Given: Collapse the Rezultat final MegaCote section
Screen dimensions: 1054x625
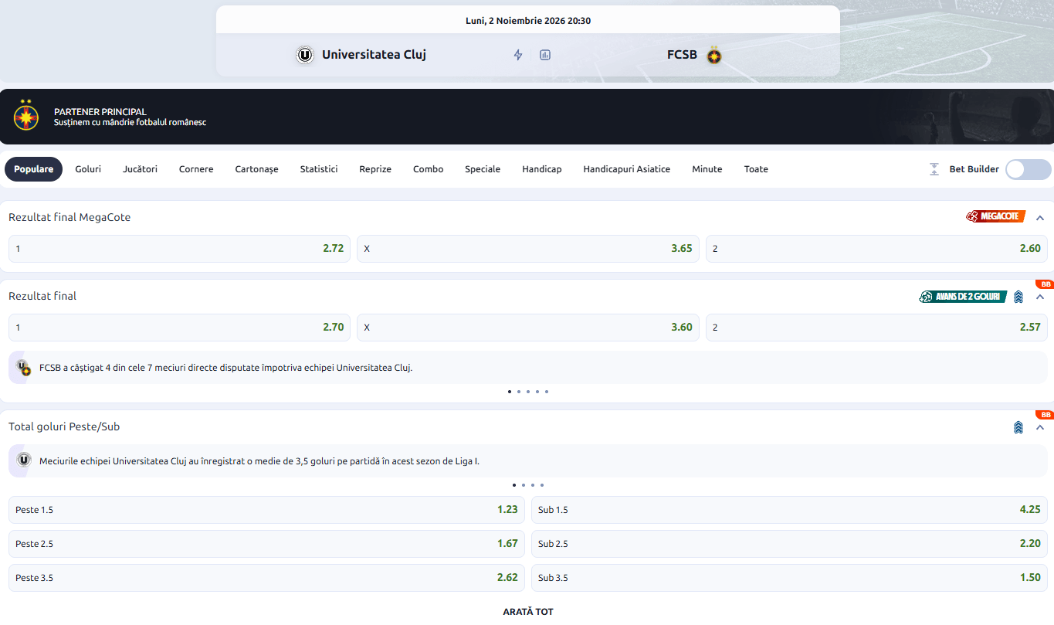Looking at the screenshot, I should [1040, 218].
